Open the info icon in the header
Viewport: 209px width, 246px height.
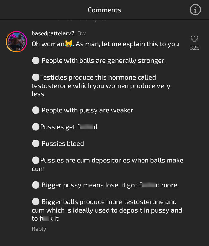point(195,10)
